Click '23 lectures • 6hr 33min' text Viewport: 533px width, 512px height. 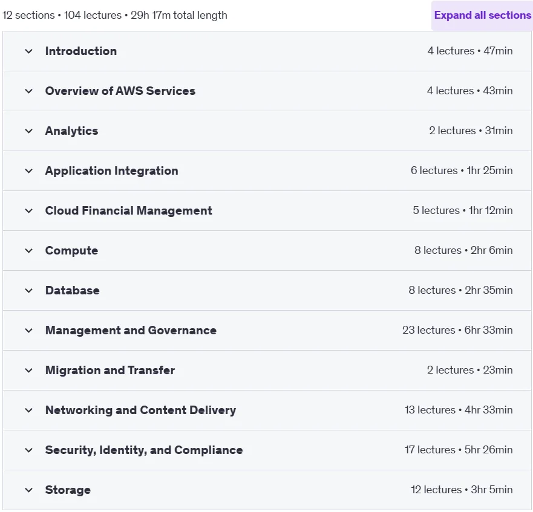tap(457, 330)
